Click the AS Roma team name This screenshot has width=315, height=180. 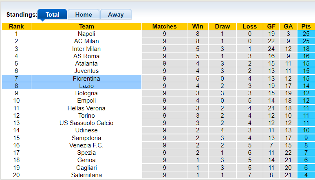coord(86,56)
